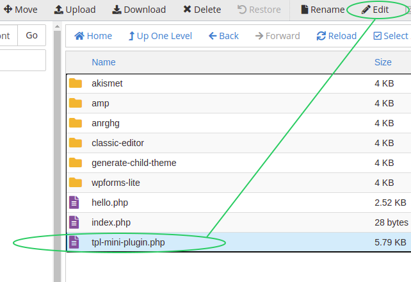
Task: Click the Delete X icon
Action: click(187, 10)
